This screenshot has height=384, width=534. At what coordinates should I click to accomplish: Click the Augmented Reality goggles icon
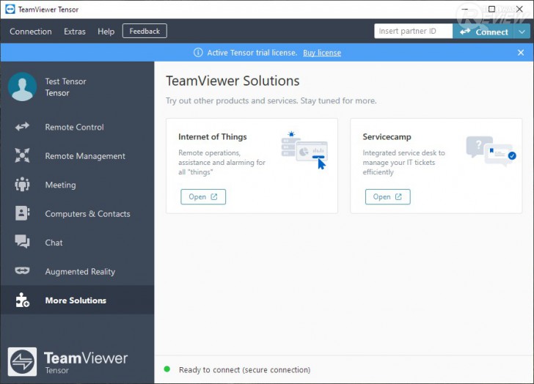pyautogui.click(x=22, y=270)
